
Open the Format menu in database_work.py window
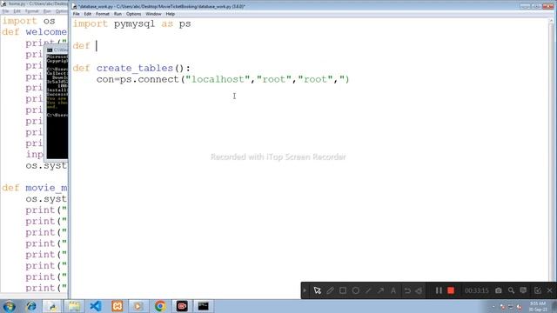tap(103, 14)
